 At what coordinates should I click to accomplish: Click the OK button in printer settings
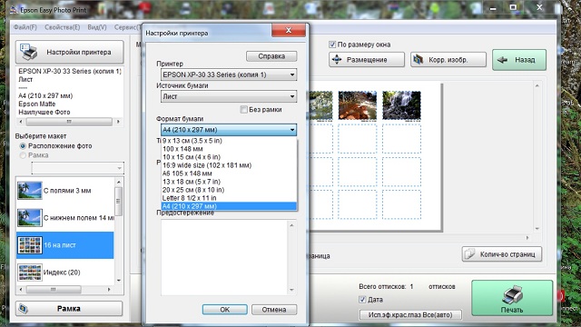[x=224, y=310]
